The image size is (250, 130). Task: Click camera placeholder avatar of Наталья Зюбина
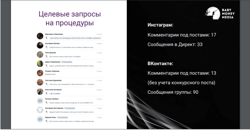coord(40,101)
